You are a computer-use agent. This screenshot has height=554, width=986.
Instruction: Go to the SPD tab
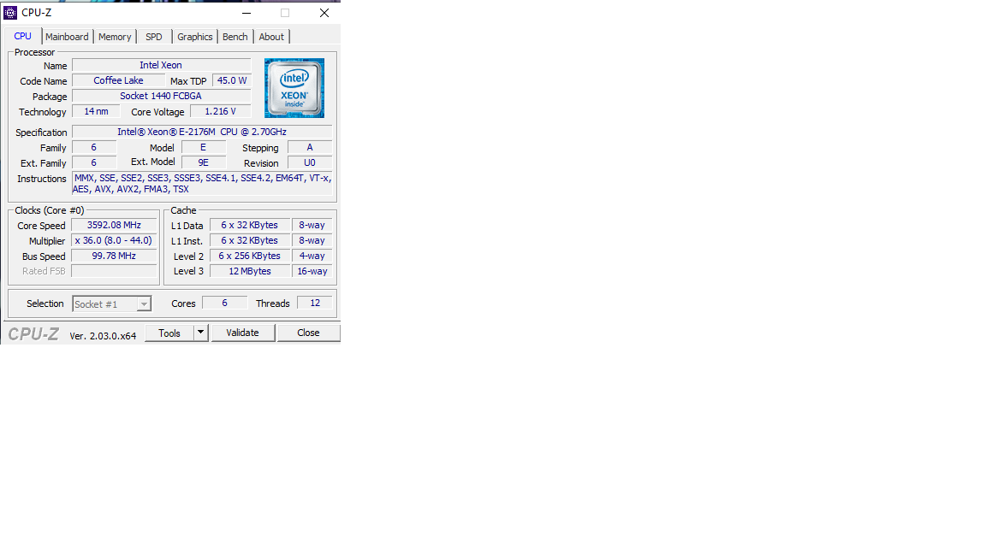[154, 37]
